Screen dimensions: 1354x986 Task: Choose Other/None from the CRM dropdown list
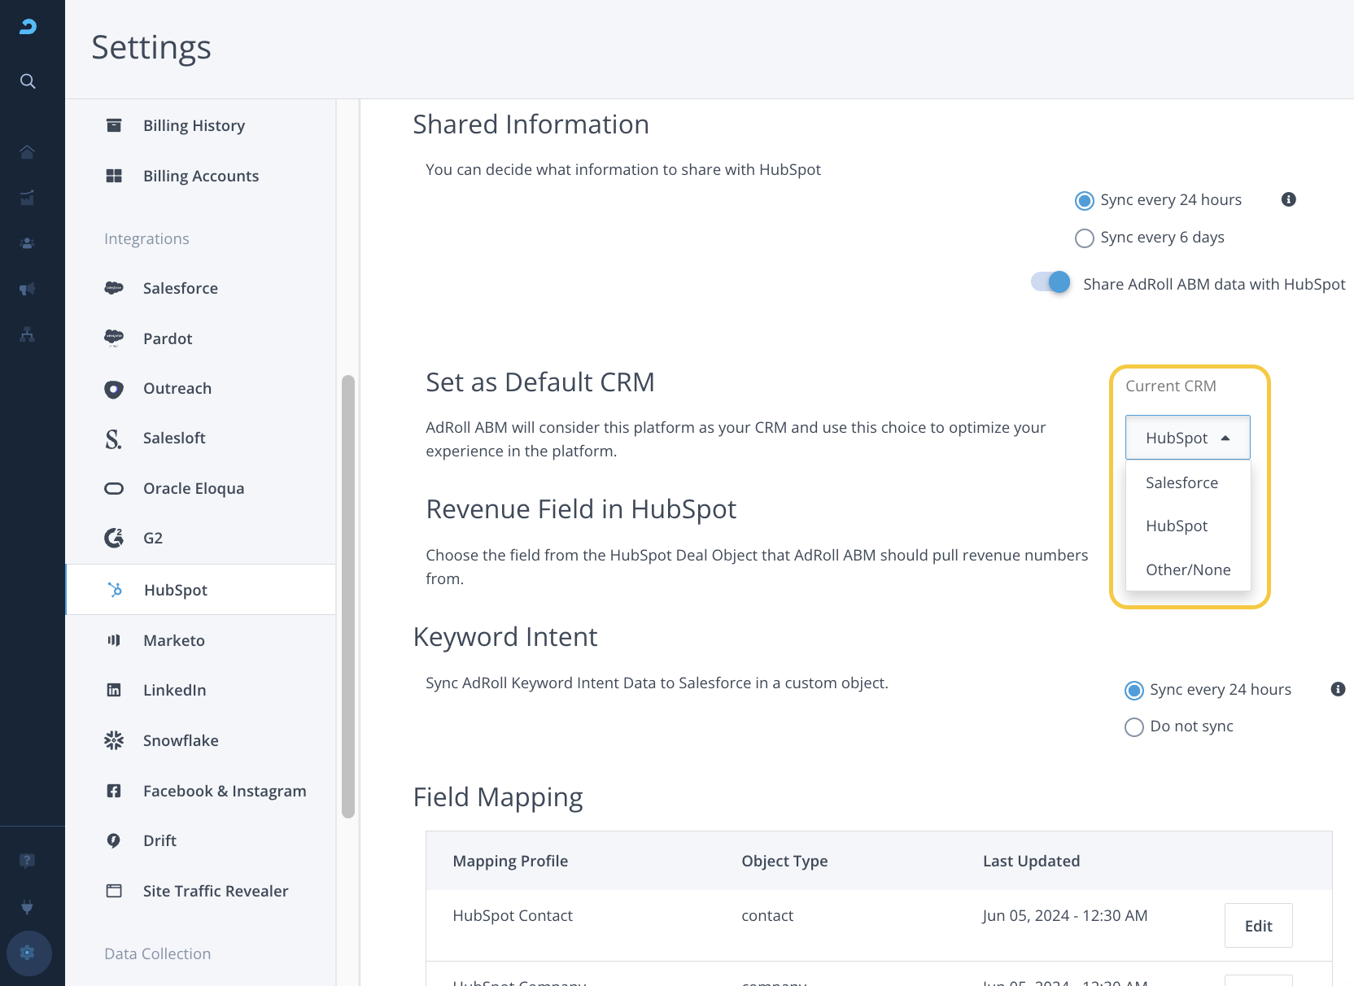pos(1187,569)
